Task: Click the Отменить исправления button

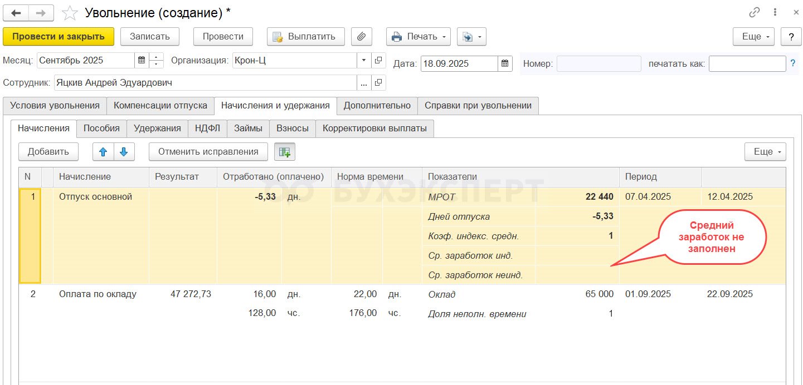Action: click(208, 151)
